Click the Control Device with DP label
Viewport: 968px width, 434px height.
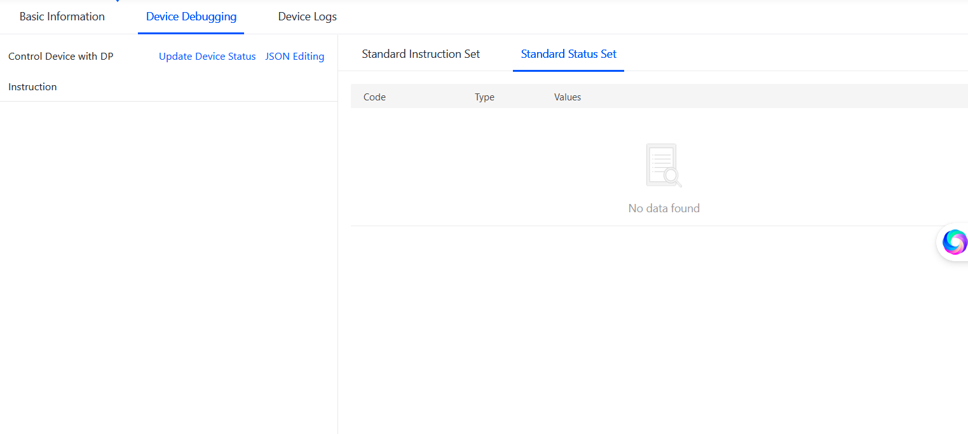click(x=61, y=57)
